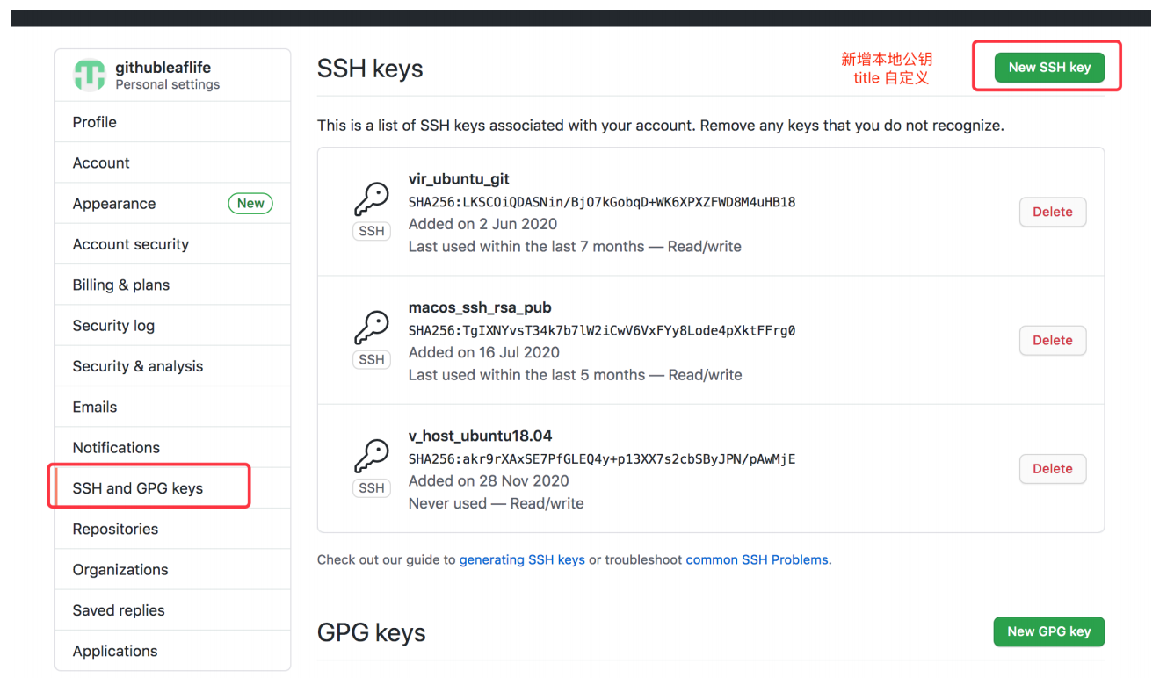Go to Saved replies settings

tap(173, 610)
